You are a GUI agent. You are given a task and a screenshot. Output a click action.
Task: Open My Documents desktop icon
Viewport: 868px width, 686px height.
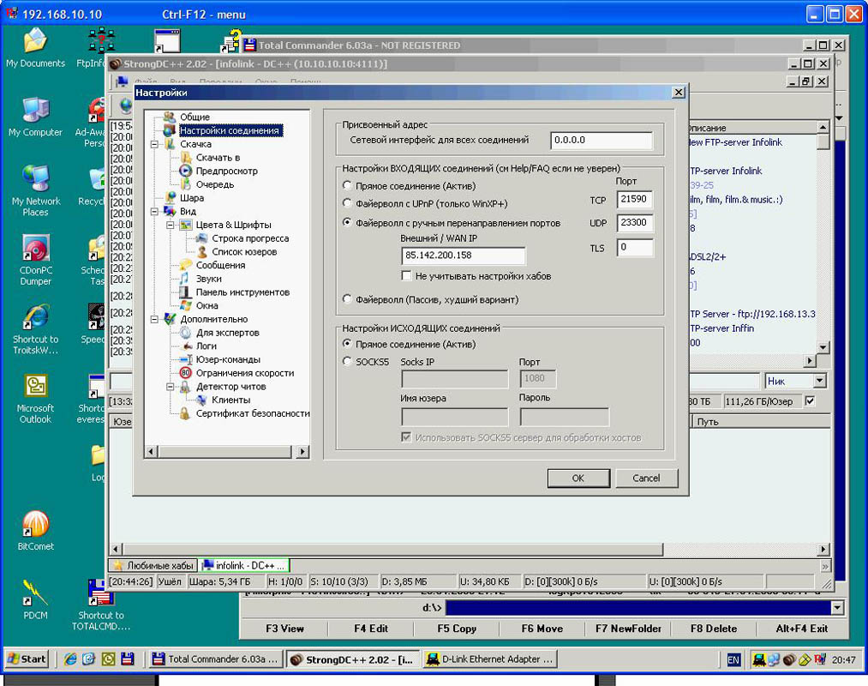click(x=35, y=48)
